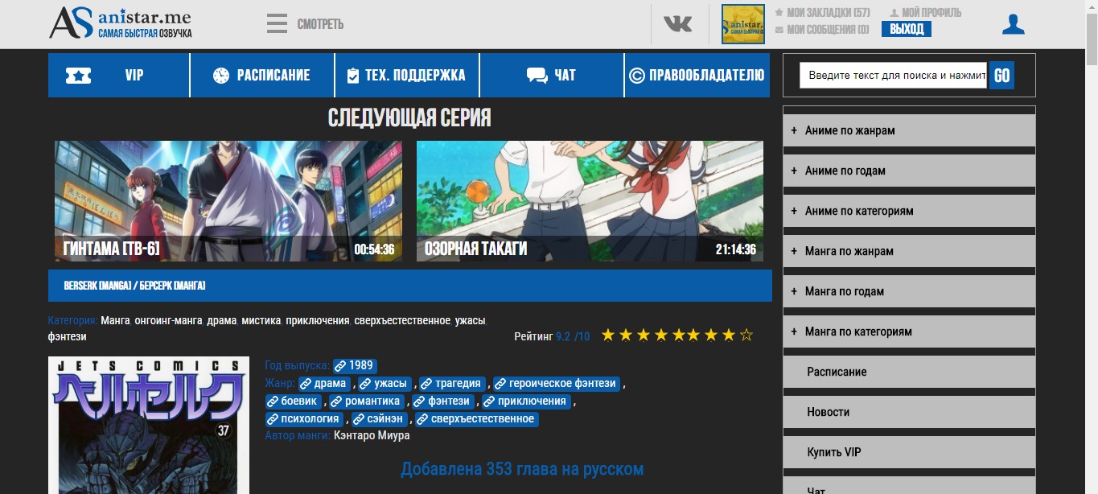1098x494 pixels.
Task: Click author name Кэнтаро Миура
Action: click(372, 435)
